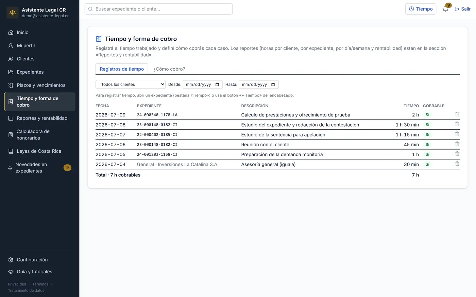
Task: Open Calculadora de honorarios
Action: tap(40, 135)
